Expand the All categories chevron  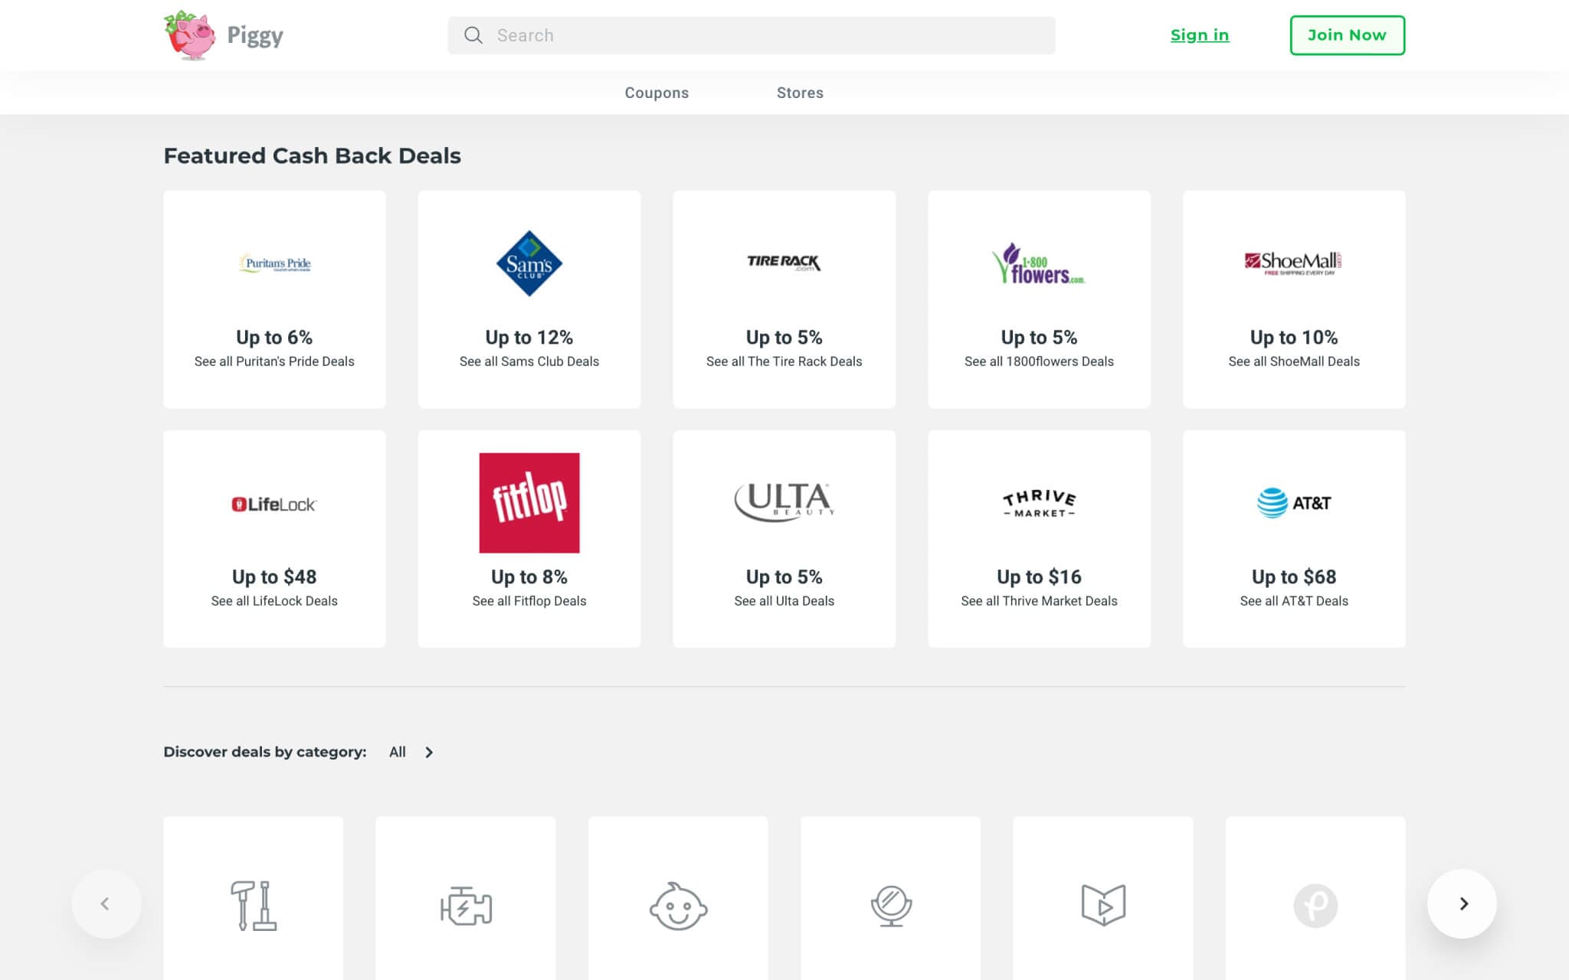click(x=429, y=752)
